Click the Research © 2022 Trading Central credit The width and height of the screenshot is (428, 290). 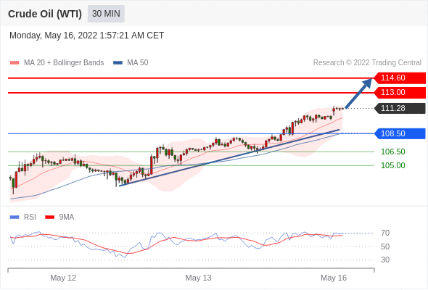click(x=367, y=63)
